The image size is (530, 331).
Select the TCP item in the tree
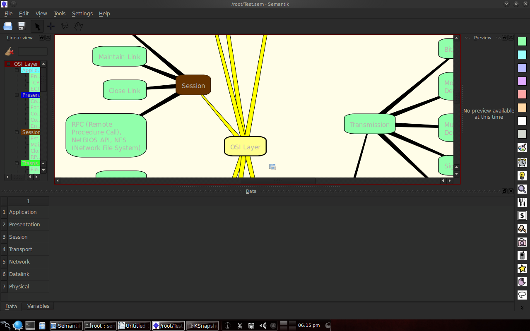pos(35,83)
